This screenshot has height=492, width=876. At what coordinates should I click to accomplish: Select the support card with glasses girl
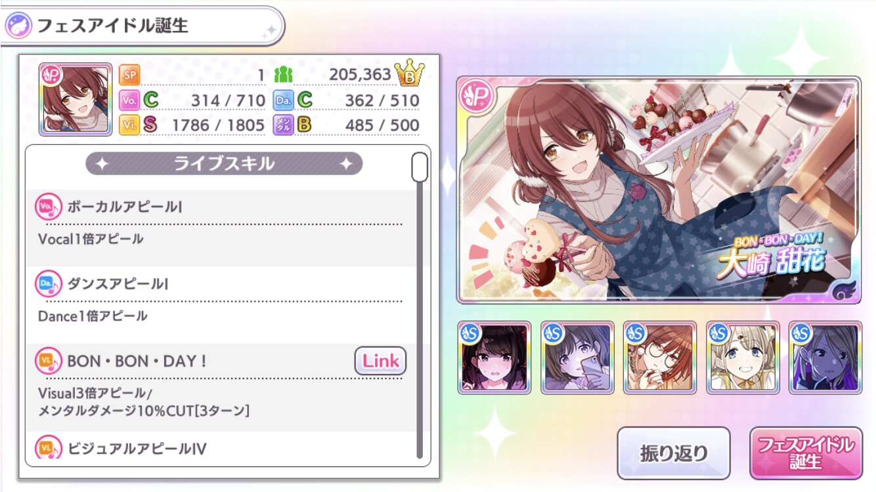coord(660,358)
